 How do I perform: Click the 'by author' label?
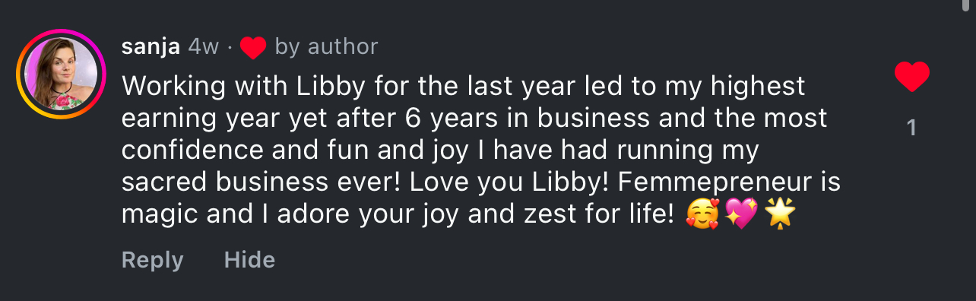tap(326, 48)
